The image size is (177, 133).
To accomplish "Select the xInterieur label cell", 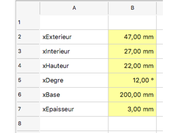I will (74, 51).
